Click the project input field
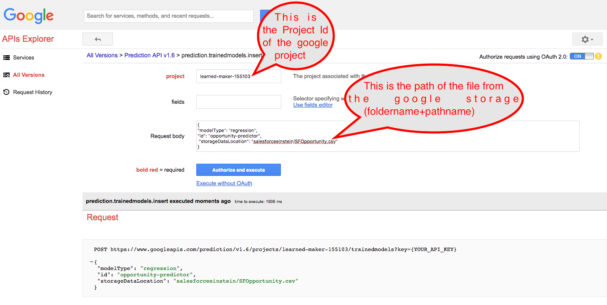 pos(239,76)
